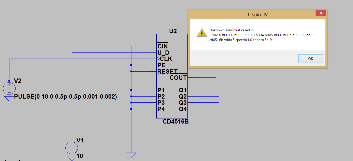
Task: Select the V1 voltage source symbol
Action: point(72,148)
